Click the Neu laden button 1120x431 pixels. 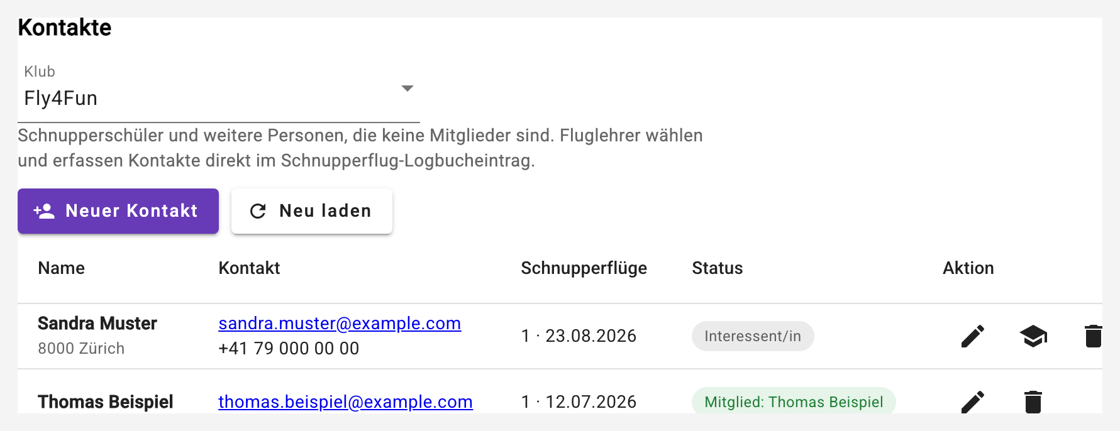pos(312,211)
